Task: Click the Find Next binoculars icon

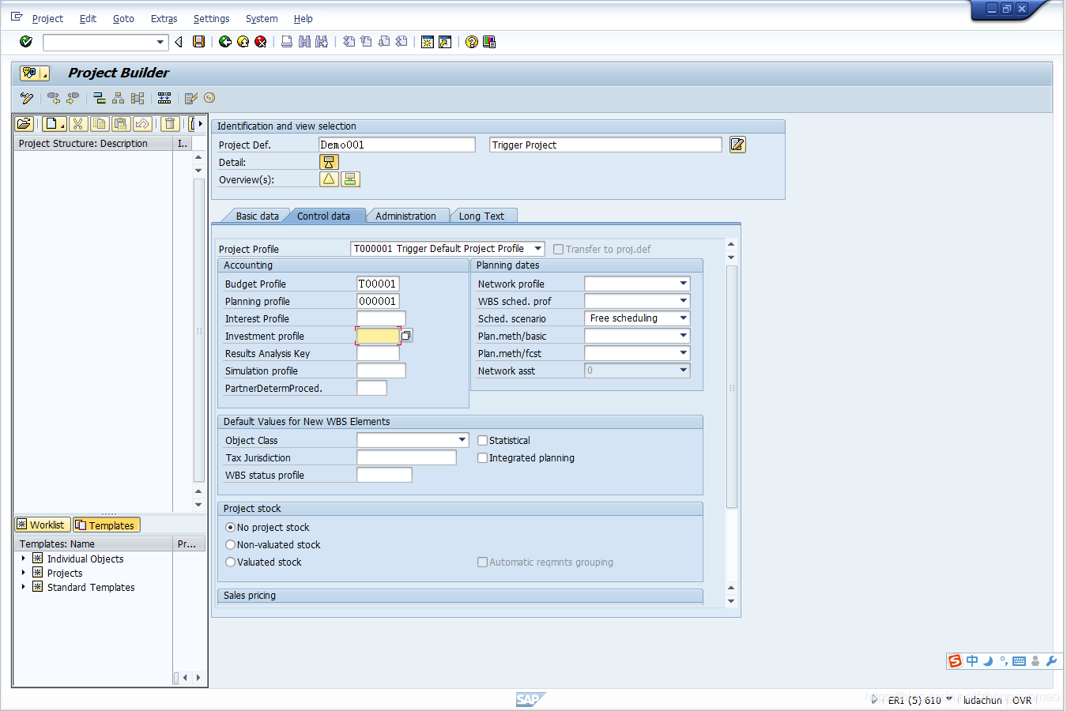Action: click(x=322, y=42)
